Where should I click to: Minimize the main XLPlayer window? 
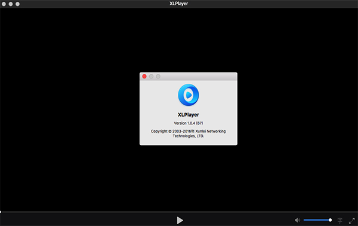[11, 4]
